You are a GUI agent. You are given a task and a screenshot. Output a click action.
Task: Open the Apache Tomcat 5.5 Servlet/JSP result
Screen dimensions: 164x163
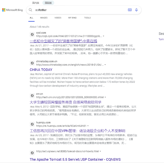click(75, 159)
